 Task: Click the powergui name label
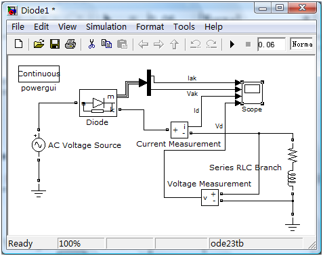pos(39,88)
